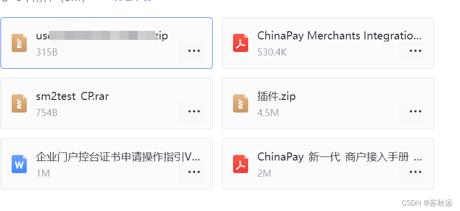This screenshot has width=460, height=211.
Task: Open the ChinaPay Merchants Integration file name
Action: (x=339, y=36)
